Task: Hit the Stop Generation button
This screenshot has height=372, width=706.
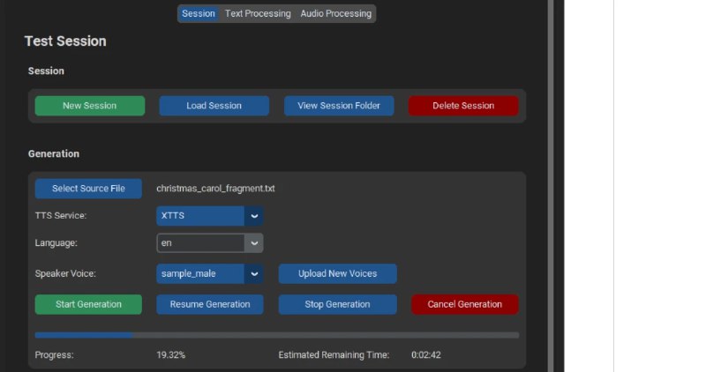Action: tap(335, 304)
